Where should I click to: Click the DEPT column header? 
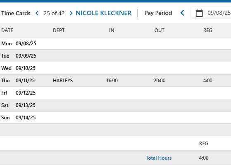pyautogui.click(x=59, y=30)
